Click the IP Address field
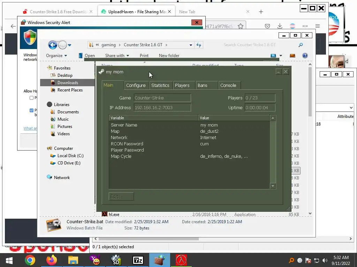This screenshot has height=267, width=357. point(162,108)
